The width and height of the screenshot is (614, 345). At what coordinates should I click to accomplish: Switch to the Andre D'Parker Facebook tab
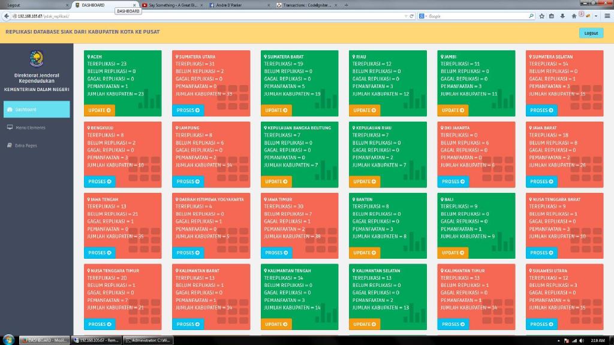237,5
